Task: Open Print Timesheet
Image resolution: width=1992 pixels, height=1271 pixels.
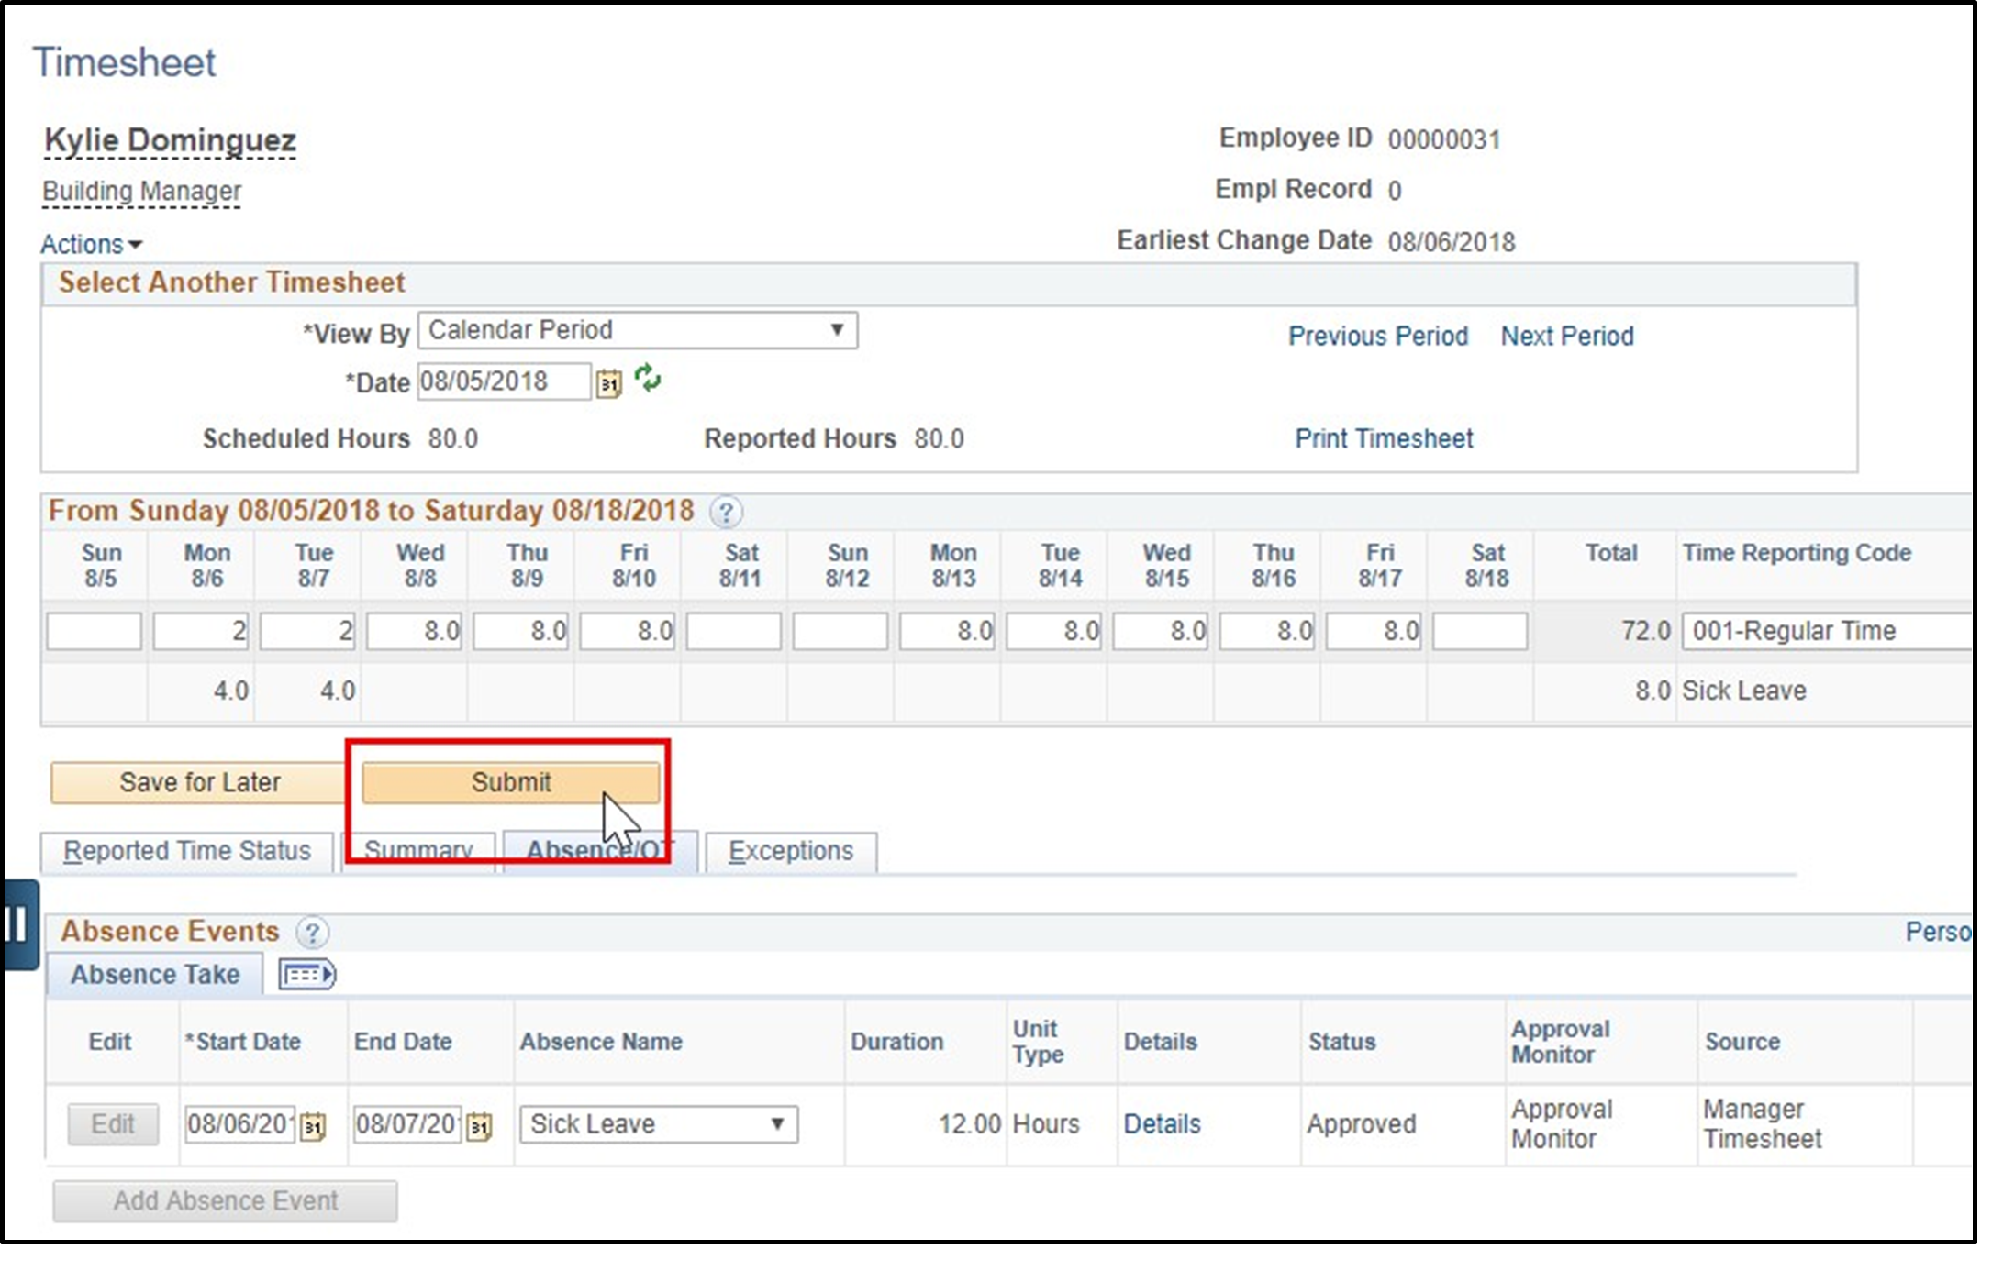Action: pyautogui.click(x=1384, y=438)
